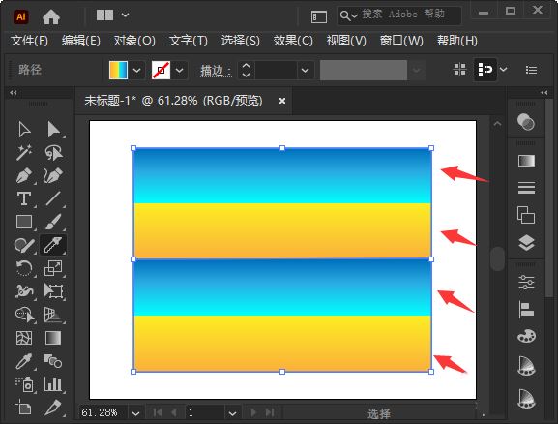Open the Properties panel sliders icon
558x424 pixels.
point(526,283)
